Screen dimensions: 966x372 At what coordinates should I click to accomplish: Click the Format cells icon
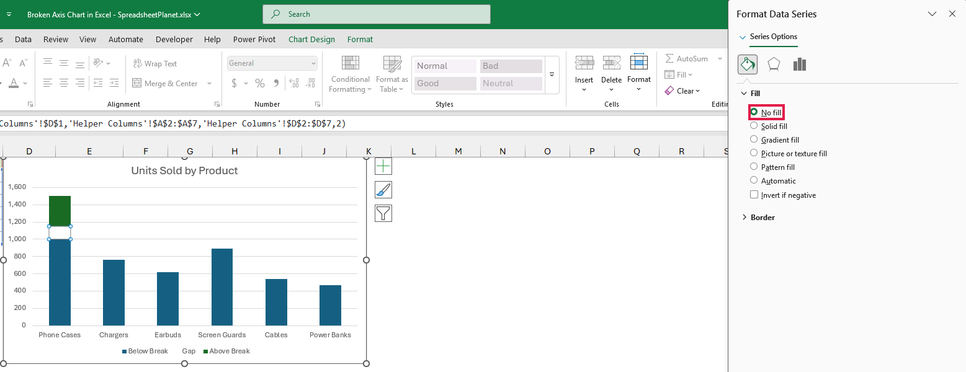pyautogui.click(x=638, y=62)
